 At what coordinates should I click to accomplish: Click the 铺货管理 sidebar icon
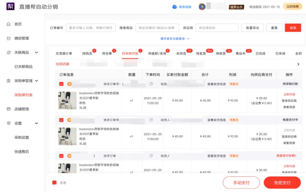coord(9,38)
